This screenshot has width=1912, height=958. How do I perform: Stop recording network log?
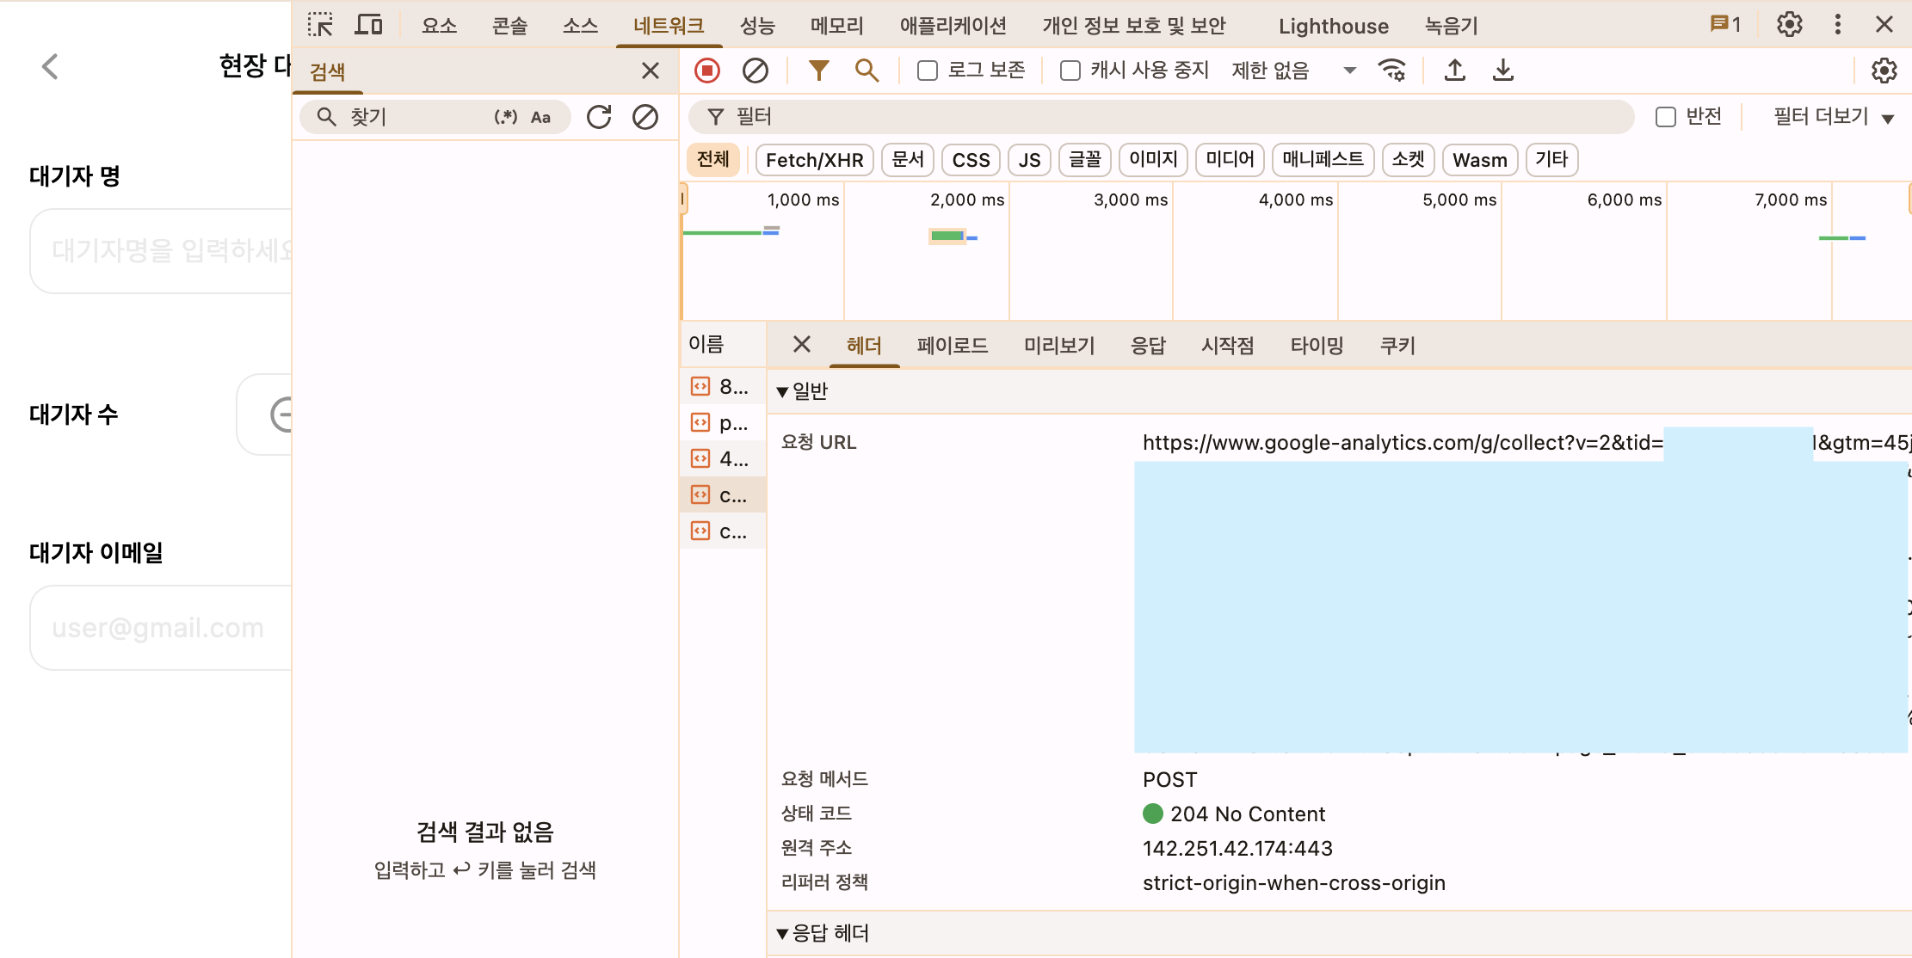(707, 71)
